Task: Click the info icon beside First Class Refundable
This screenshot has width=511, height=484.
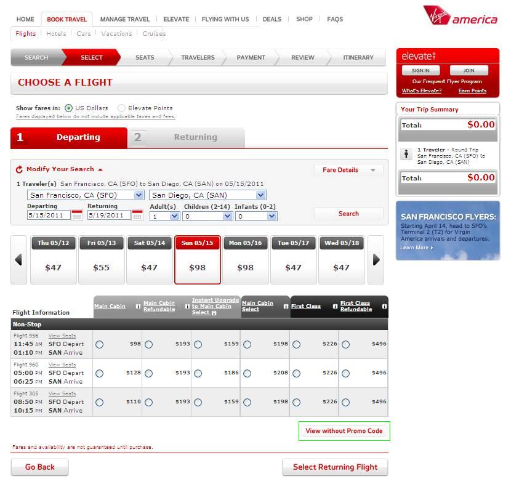Action: pyautogui.click(x=384, y=307)
